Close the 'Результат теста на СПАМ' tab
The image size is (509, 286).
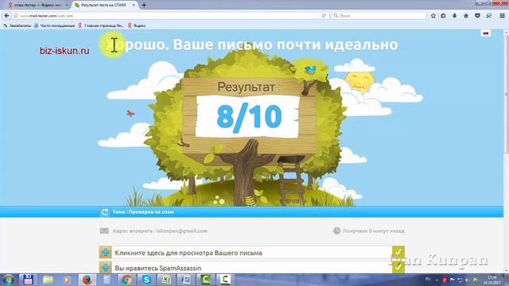pyautogui.click(x=134, y=6)
